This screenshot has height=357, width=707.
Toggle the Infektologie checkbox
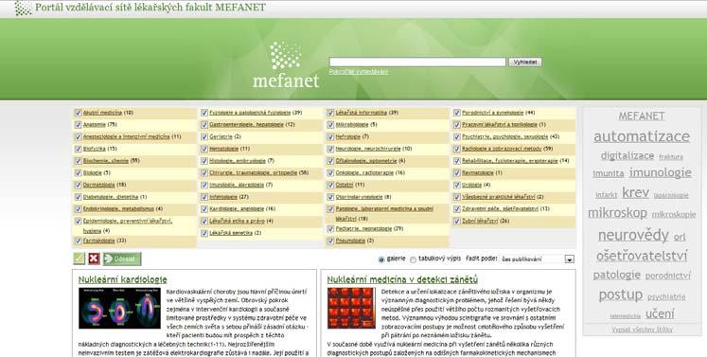coord(204,197)
